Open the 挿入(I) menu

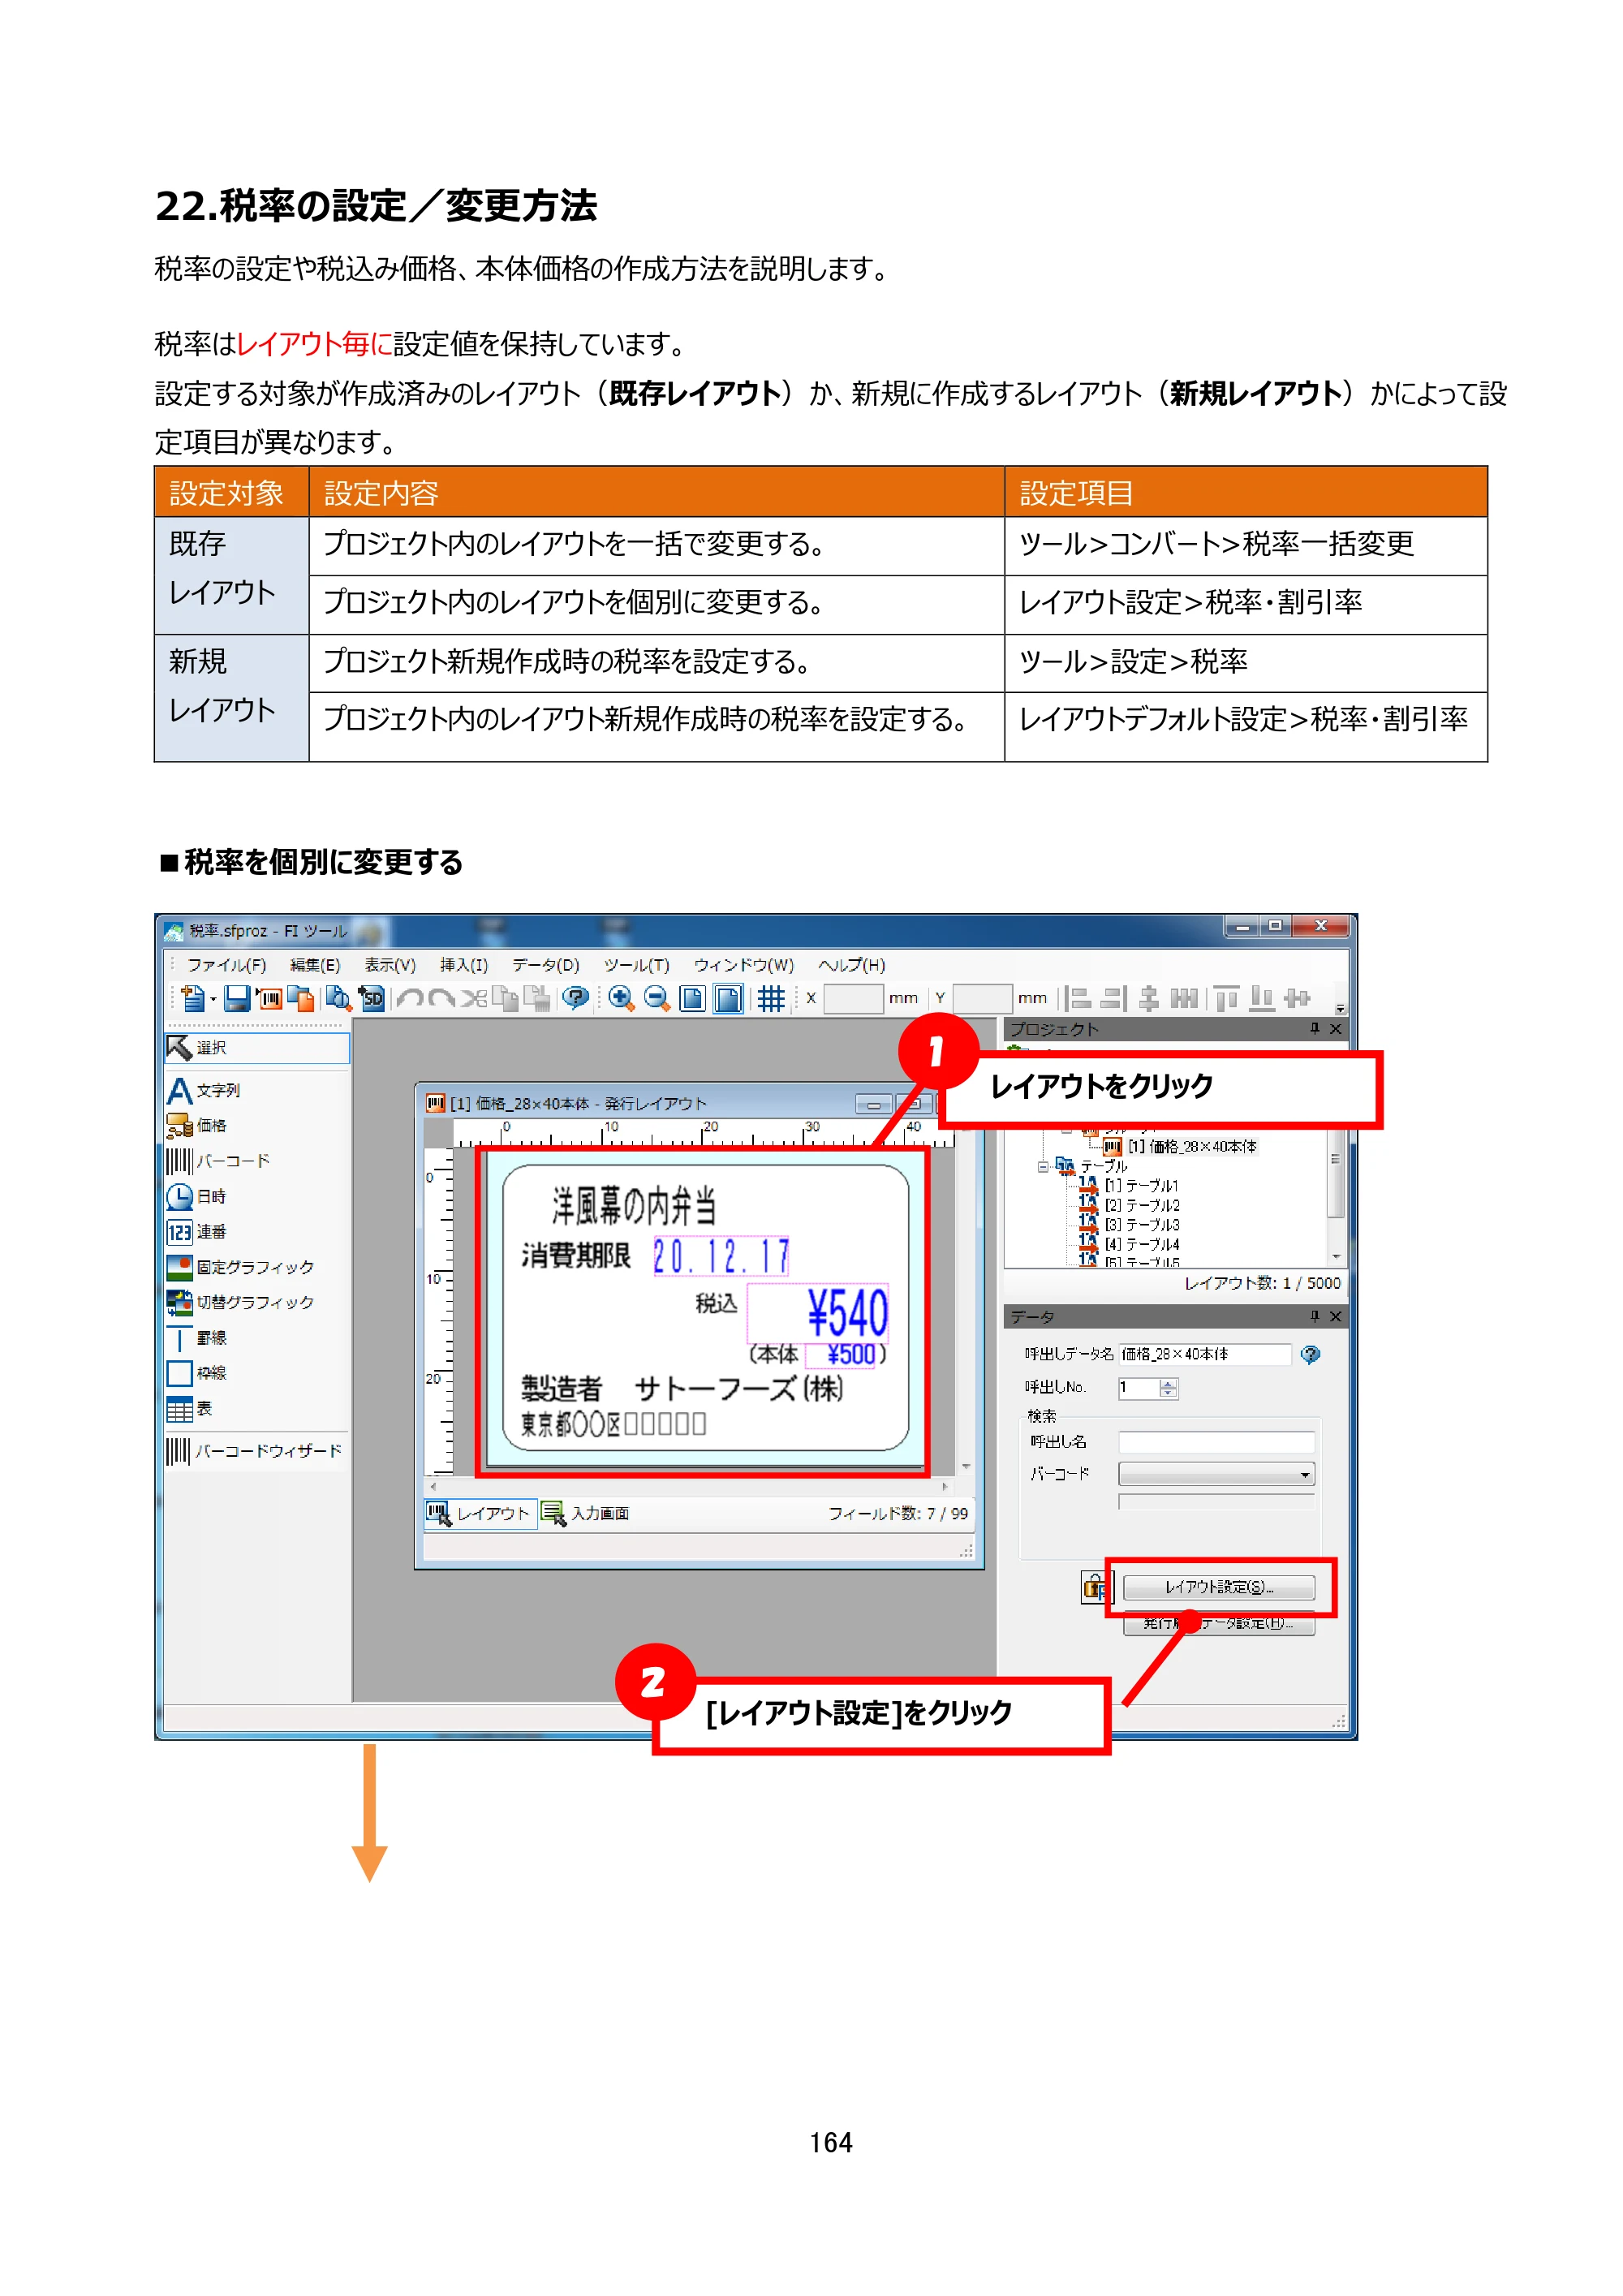463,965
